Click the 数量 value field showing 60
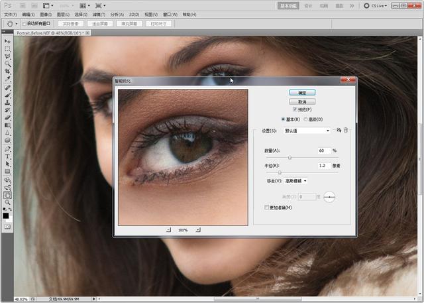 tap(324, 151)
